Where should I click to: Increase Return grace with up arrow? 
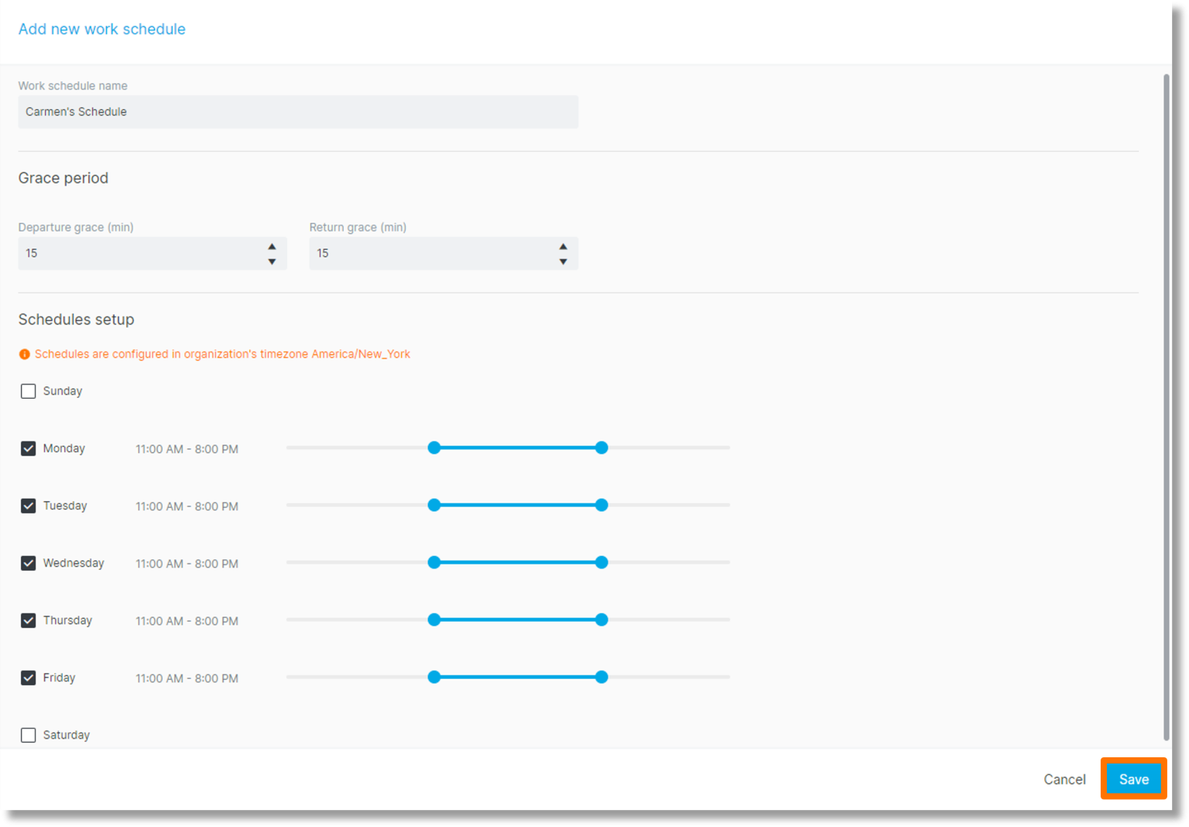(x=563, y=246)
